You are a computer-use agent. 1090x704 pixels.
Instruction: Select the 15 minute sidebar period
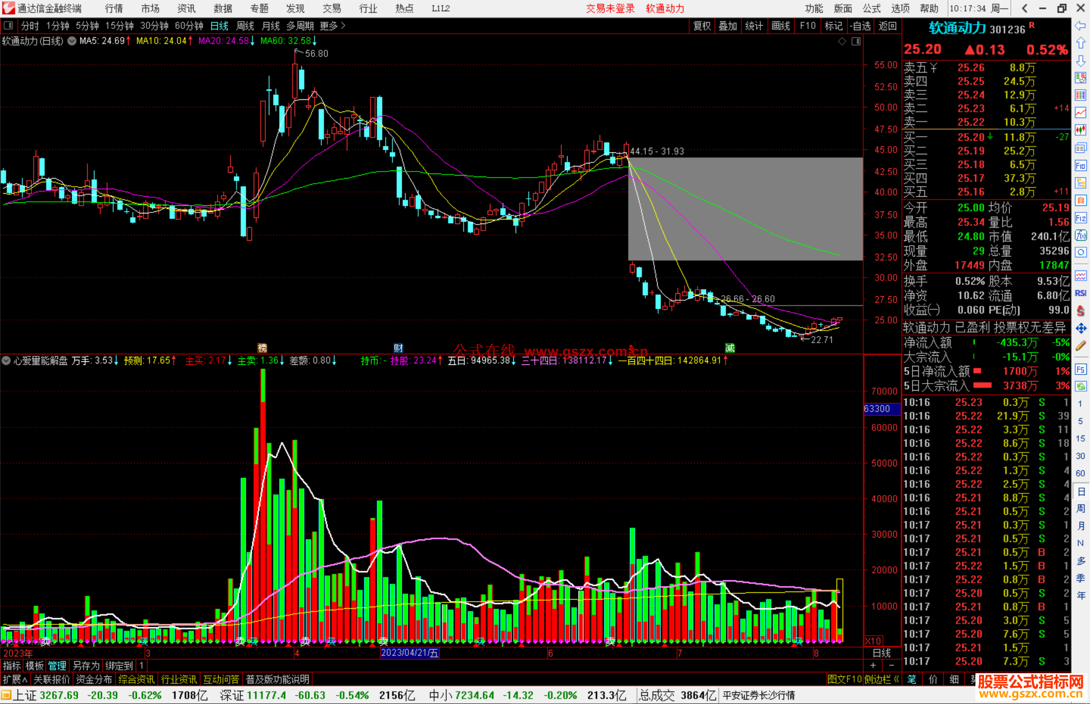pyautogui.click(x=1080, y=438)
